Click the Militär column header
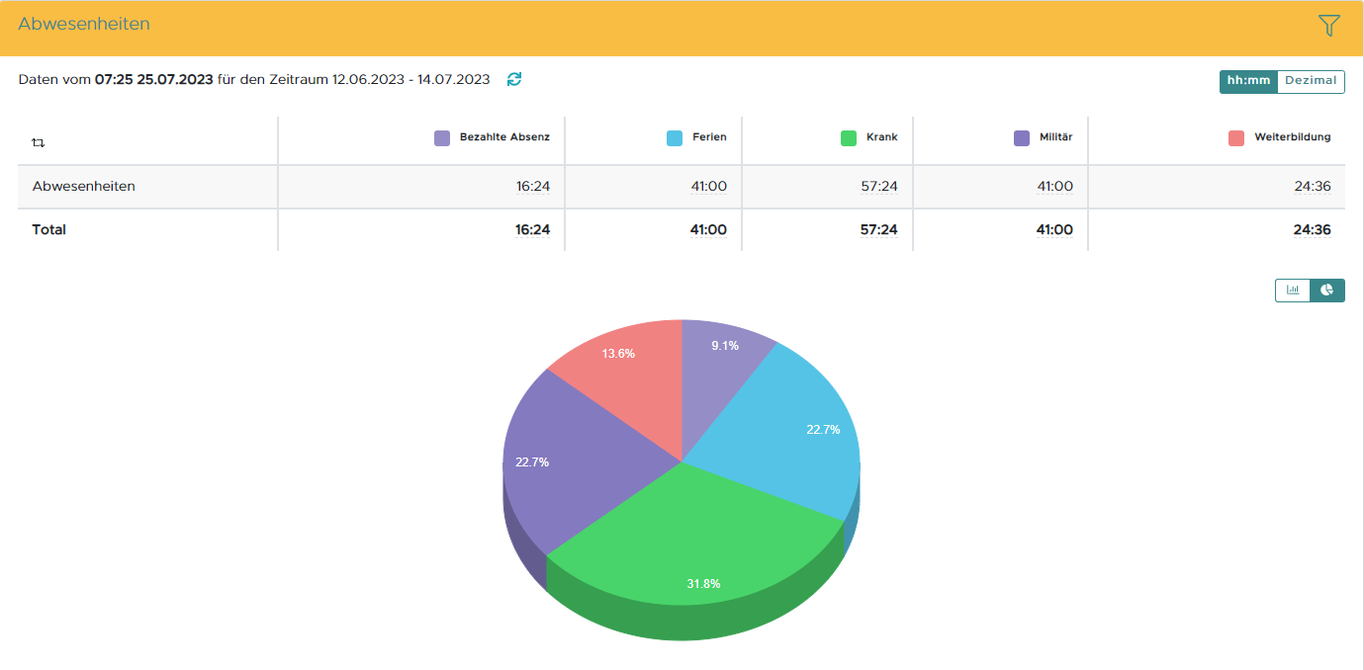Screen dimensions: 1364x670 1055,137
